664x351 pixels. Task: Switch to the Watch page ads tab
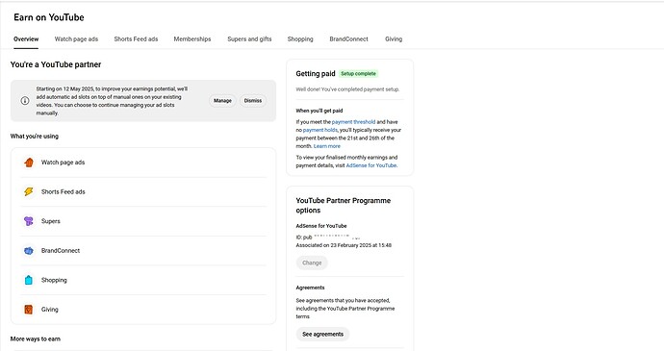coord(76,39)
